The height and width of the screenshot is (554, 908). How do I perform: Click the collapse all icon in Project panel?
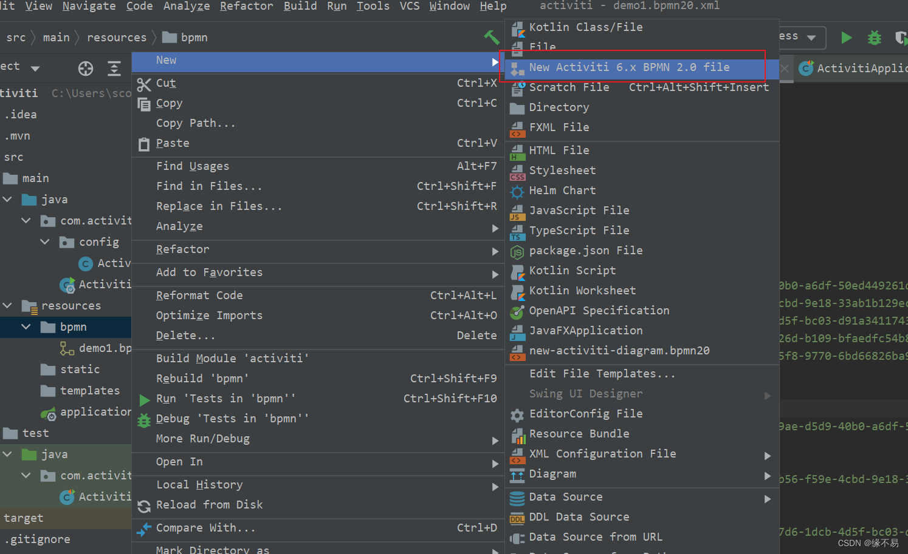114,69
